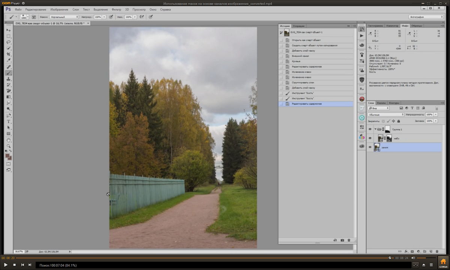
Task: Open the layer blend mode dropdown Обычные
Action: point(386,115)
